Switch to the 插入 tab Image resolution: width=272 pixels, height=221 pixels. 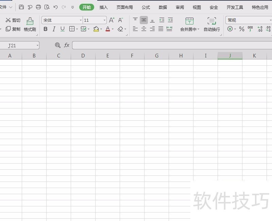coord(104,7)
